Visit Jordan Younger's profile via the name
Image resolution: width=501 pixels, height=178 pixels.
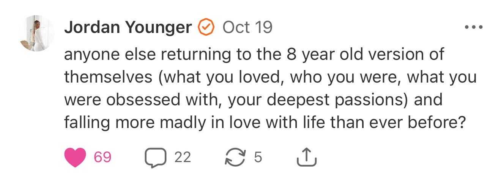[x=128, y=27]
